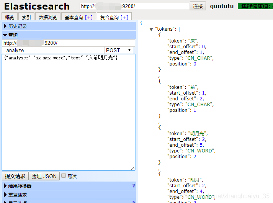Click the "CN_CHAR" type of token 床

(199, 58)
